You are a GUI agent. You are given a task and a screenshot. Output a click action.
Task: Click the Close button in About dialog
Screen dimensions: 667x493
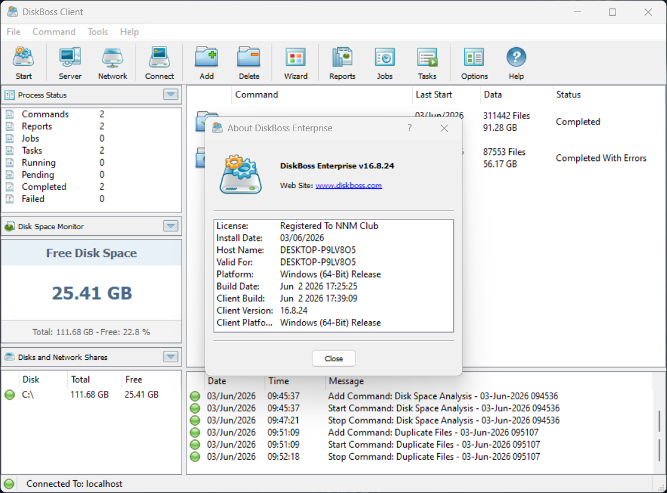(x=333, y=358)
